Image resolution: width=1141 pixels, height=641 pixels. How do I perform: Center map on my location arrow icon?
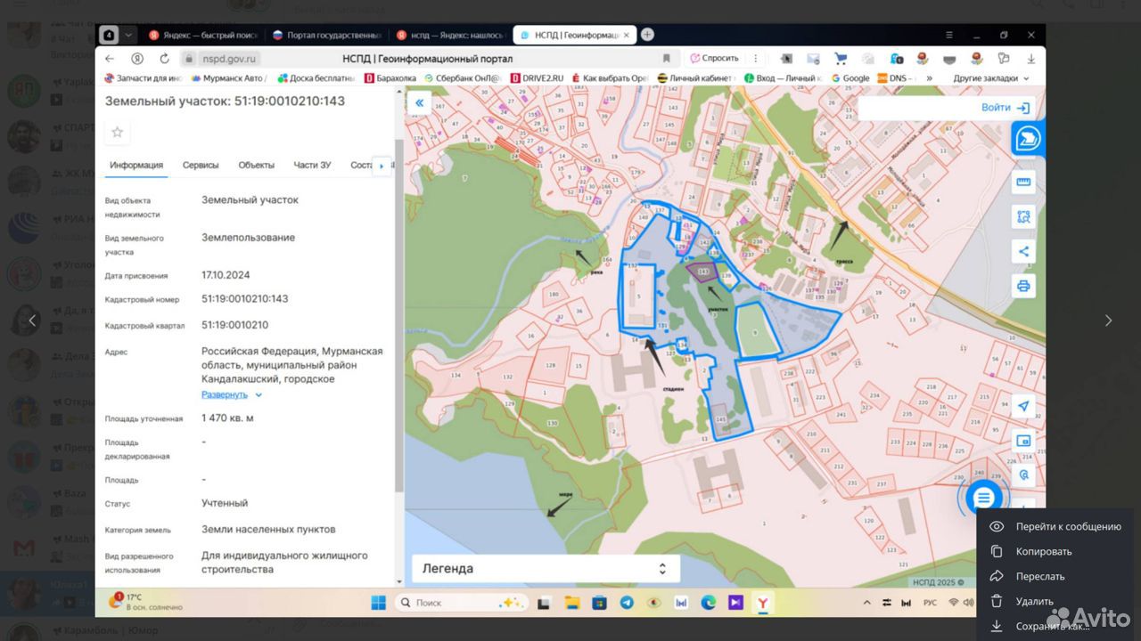1023,406
